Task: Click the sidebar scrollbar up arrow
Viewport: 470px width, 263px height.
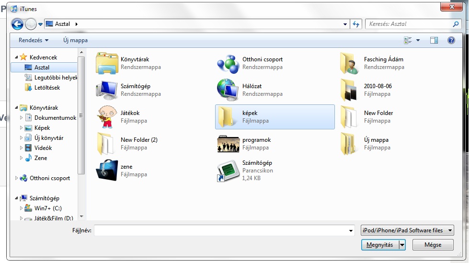Action: [x=81, y=52]
